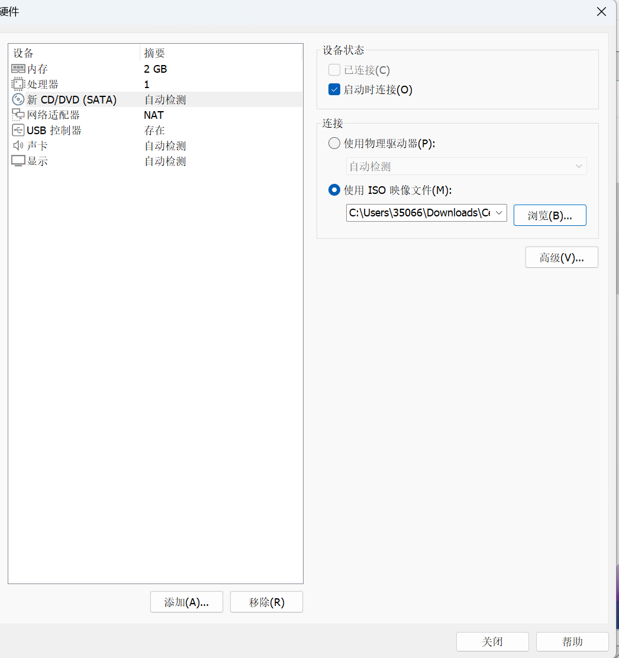
Task: Click the 2 GB memory summary value
Action: tap(156, 69)
